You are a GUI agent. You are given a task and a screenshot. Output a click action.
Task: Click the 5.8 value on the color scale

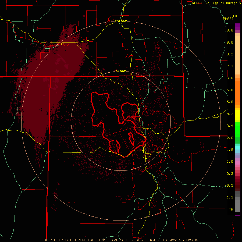(x=230, y=90)
